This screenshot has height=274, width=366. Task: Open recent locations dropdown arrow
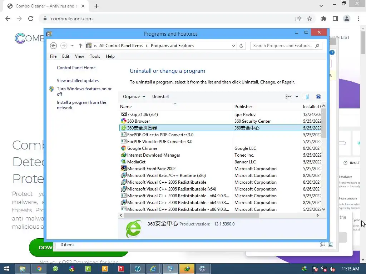click(x=72, y=46)
